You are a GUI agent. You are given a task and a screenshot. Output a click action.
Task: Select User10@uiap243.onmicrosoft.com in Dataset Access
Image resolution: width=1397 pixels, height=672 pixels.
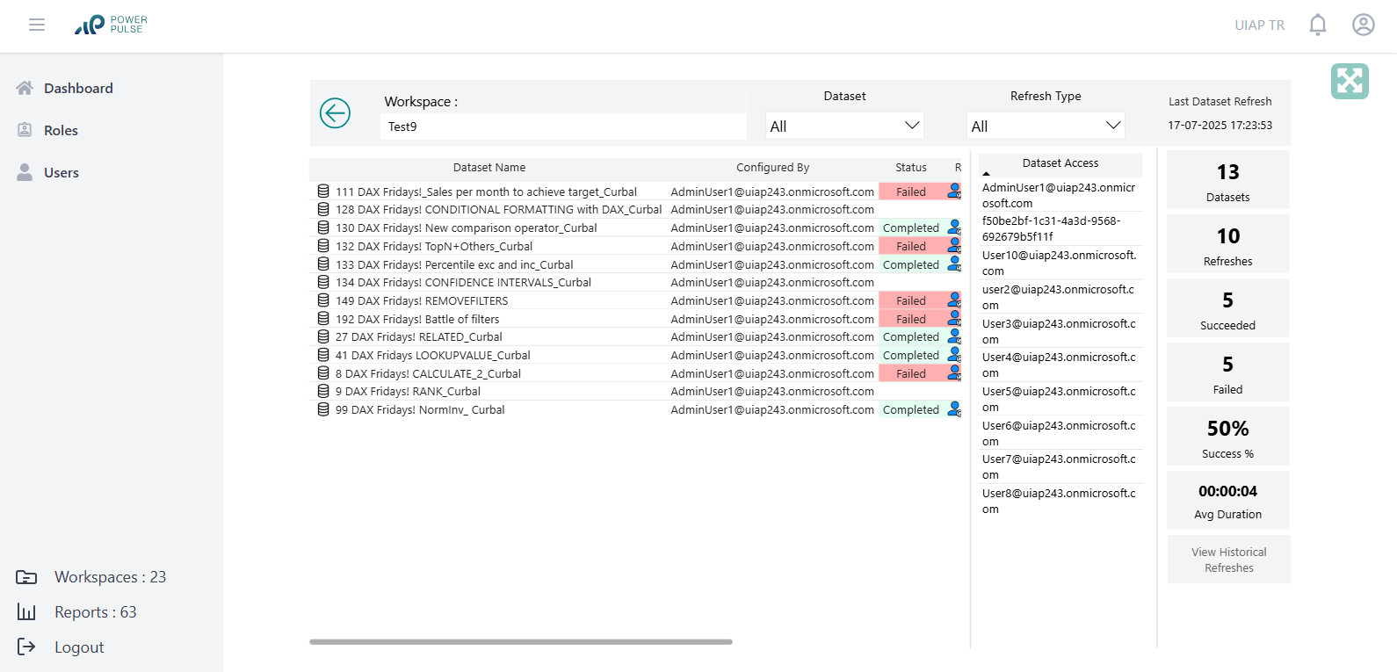(1060, 263)
